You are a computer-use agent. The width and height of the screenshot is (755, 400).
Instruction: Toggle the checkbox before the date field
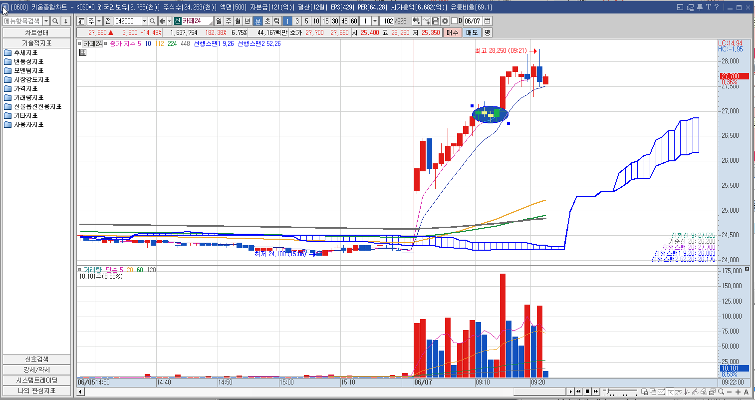[454, 21]
